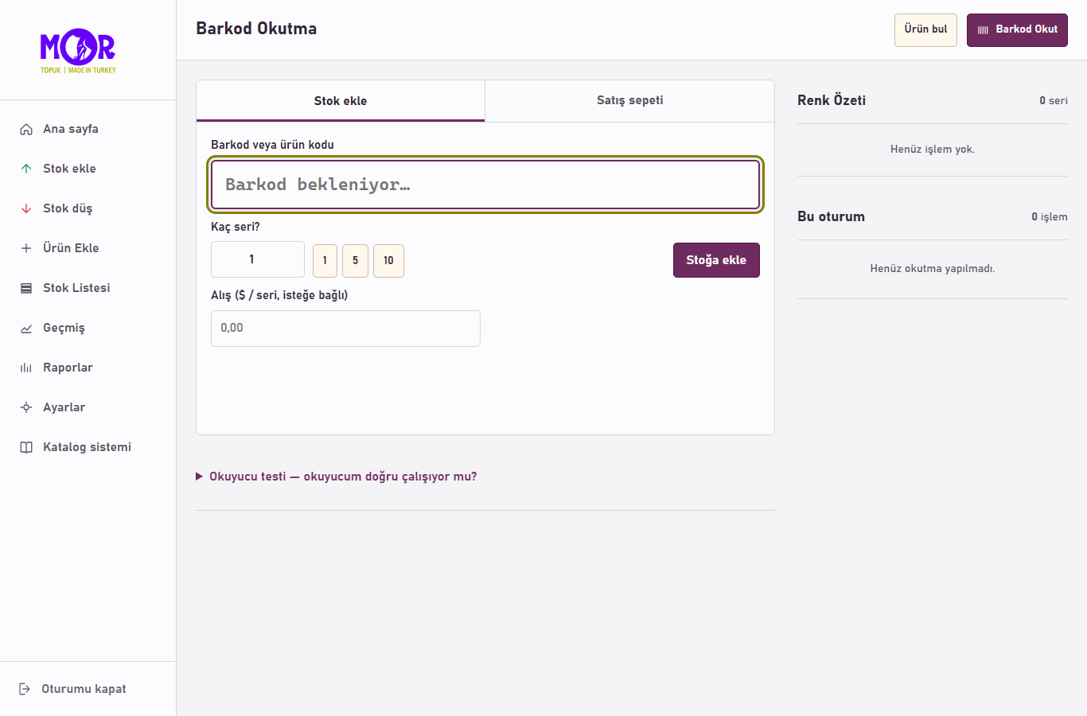This screenshot has height=716, width=1087.
Task: Expand the Okuyucu testi disclosure triangle
Action: coord(200,477)
